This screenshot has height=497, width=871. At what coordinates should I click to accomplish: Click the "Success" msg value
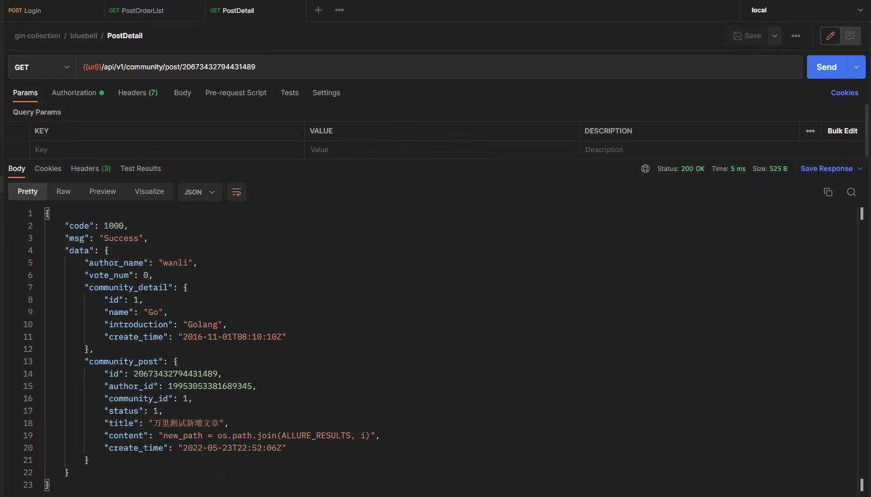tap(121, 238)
